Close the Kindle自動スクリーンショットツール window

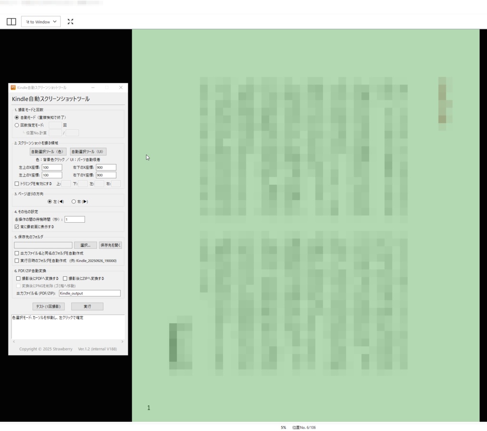click(x=121, y=88)
